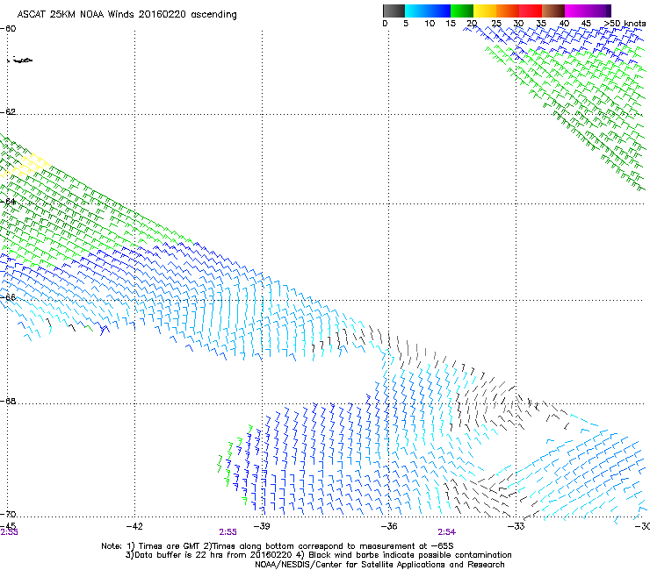Click the '>50 knots' legend label
Image resolution: width=650 pixels, height=570 pixels.
pyautogui.click(x=625, y=24)
